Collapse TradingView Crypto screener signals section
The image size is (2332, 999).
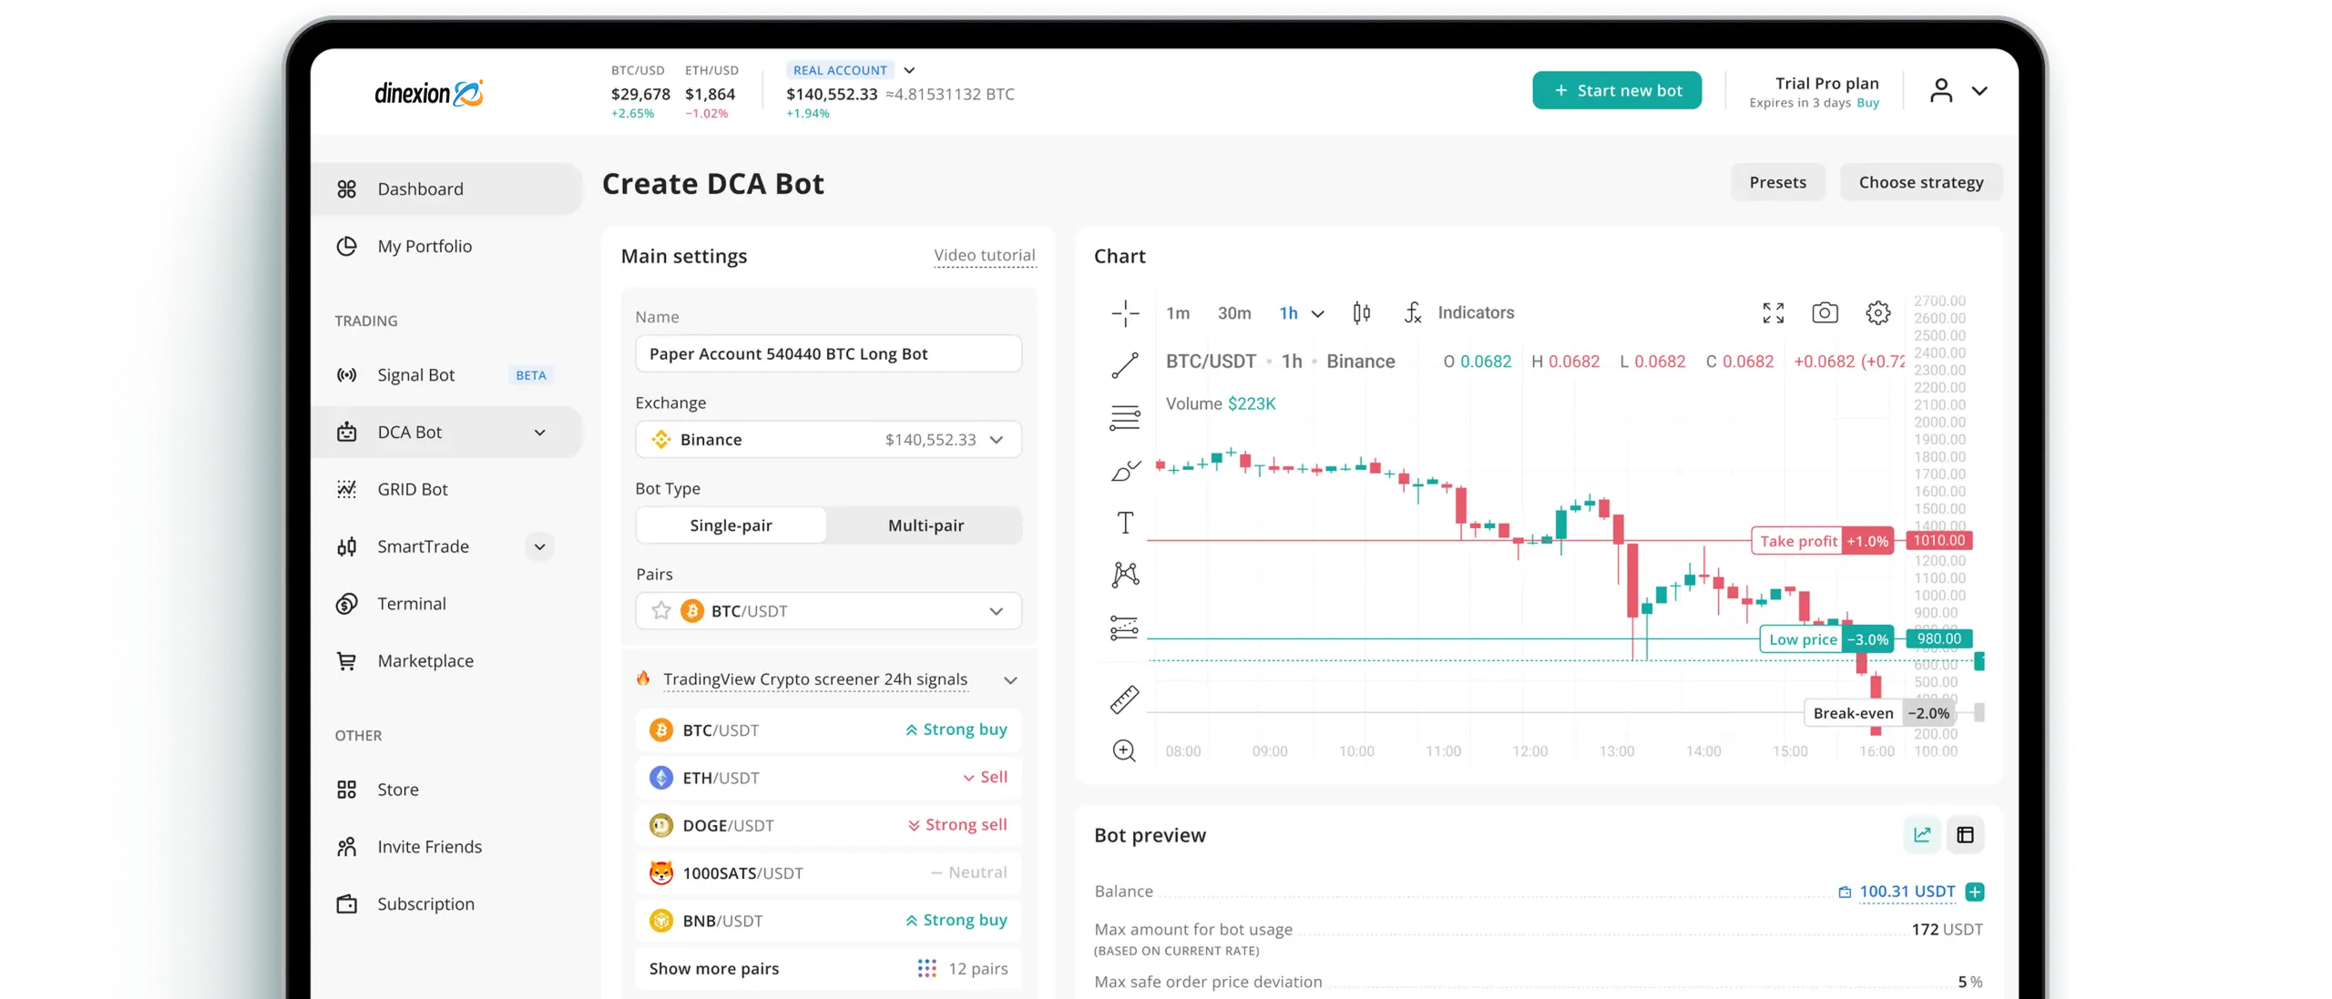click(1009, 680)
